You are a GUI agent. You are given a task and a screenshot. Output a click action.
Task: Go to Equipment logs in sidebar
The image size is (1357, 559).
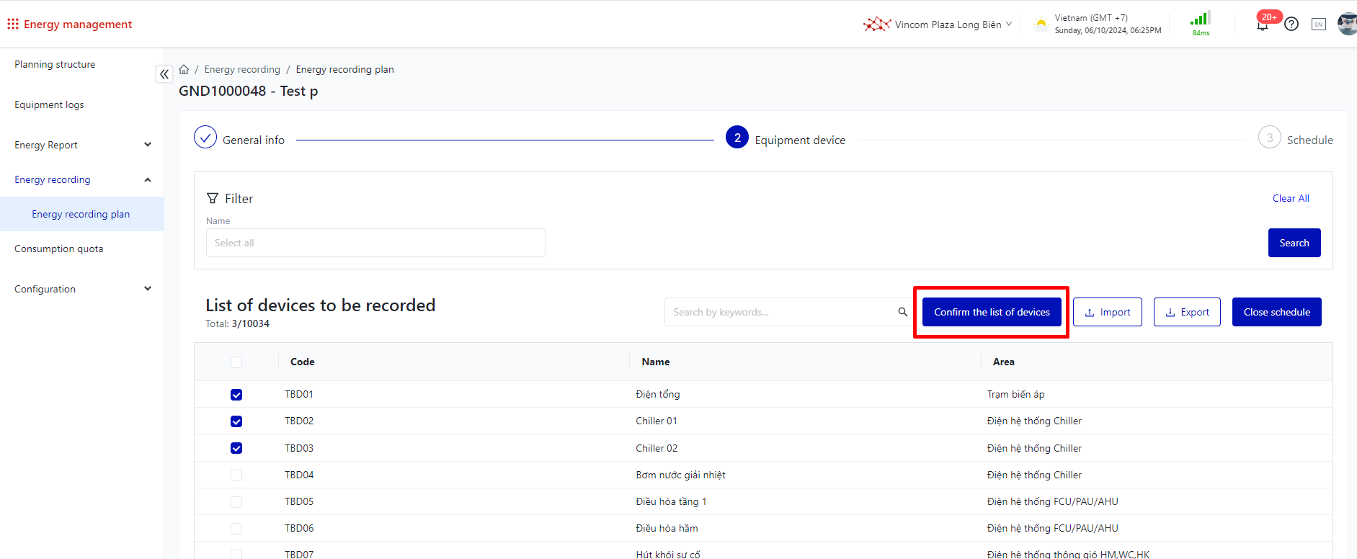pos(49,104)
